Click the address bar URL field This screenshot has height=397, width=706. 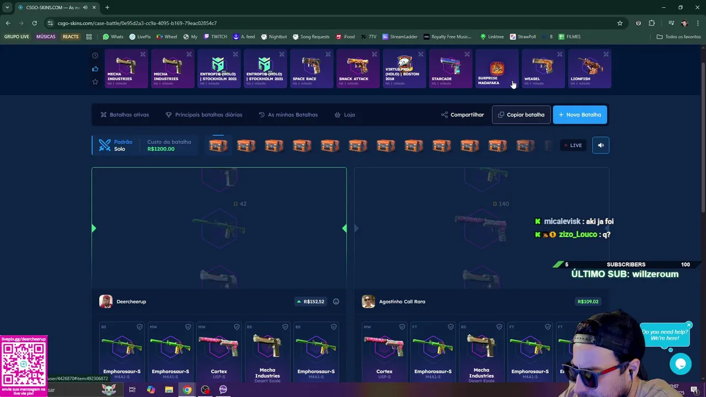331,23
